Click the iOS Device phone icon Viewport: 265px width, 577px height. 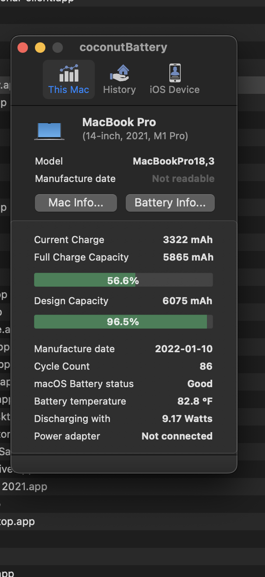click(175, 72)
